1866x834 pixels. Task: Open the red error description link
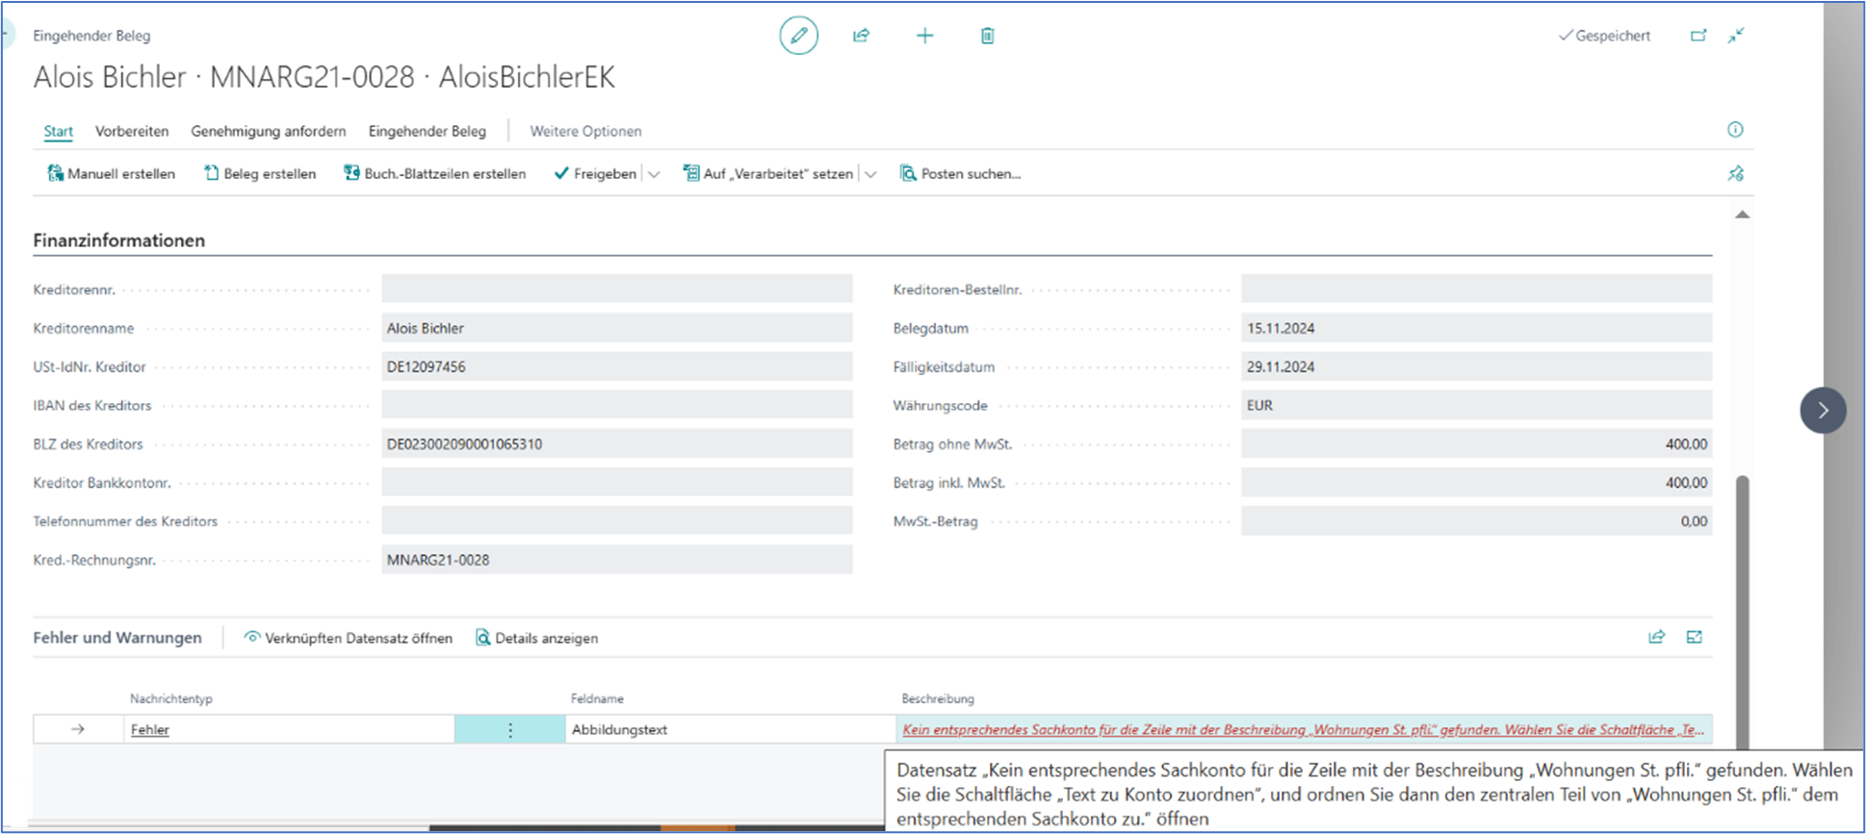(1302, 730)
